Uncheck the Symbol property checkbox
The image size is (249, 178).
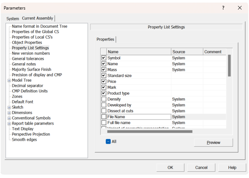[104, 58]
